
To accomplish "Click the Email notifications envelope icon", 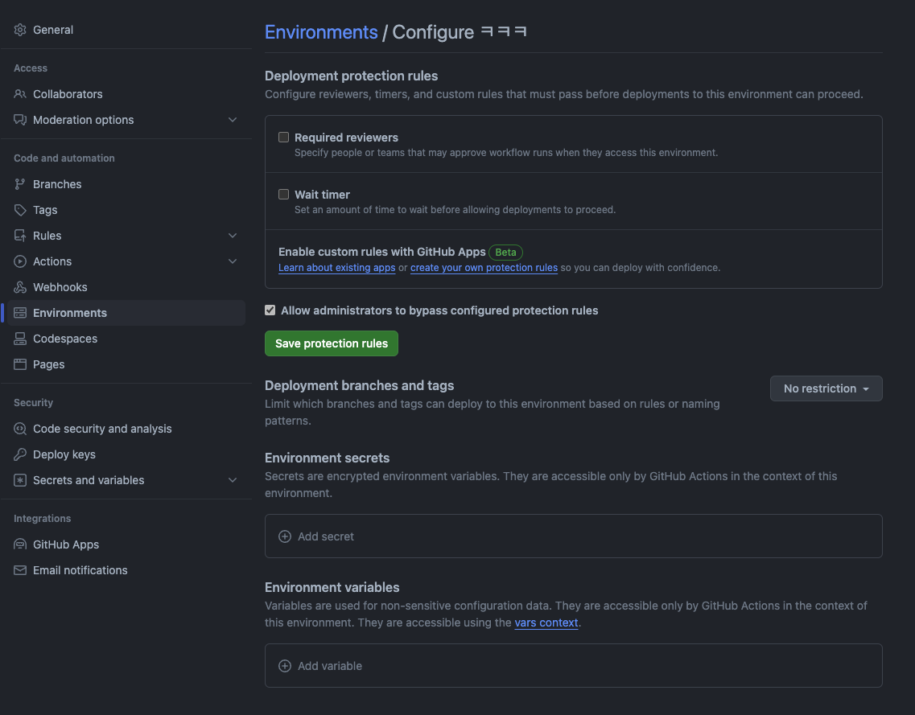I will coord(20,570).
